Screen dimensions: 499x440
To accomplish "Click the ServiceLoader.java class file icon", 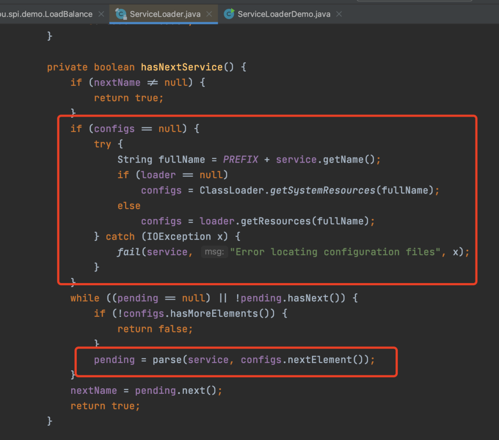I will [x=121, y=14].
